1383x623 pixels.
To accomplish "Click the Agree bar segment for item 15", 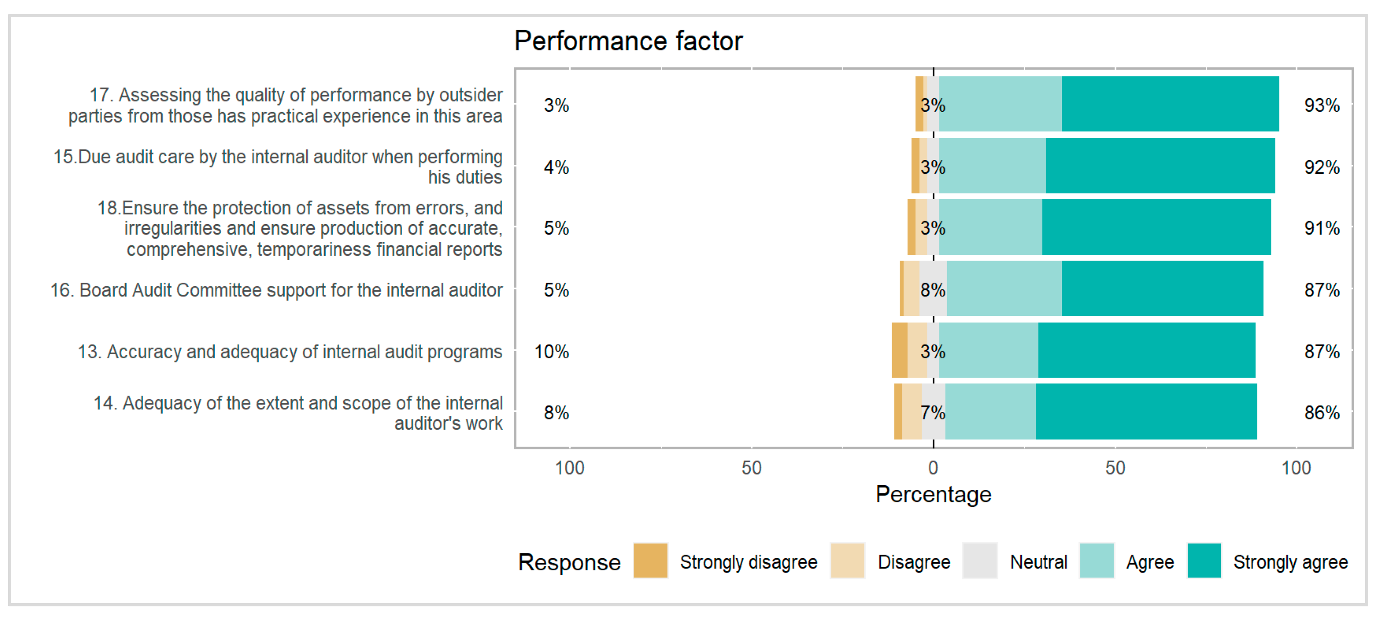I will click(x=992, y=166).
